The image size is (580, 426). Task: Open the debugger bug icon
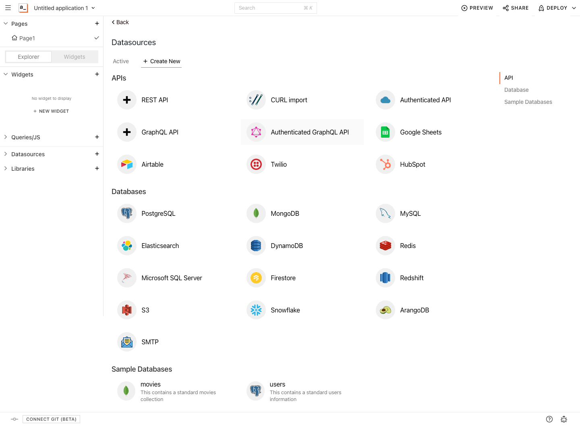coord(564,419)
